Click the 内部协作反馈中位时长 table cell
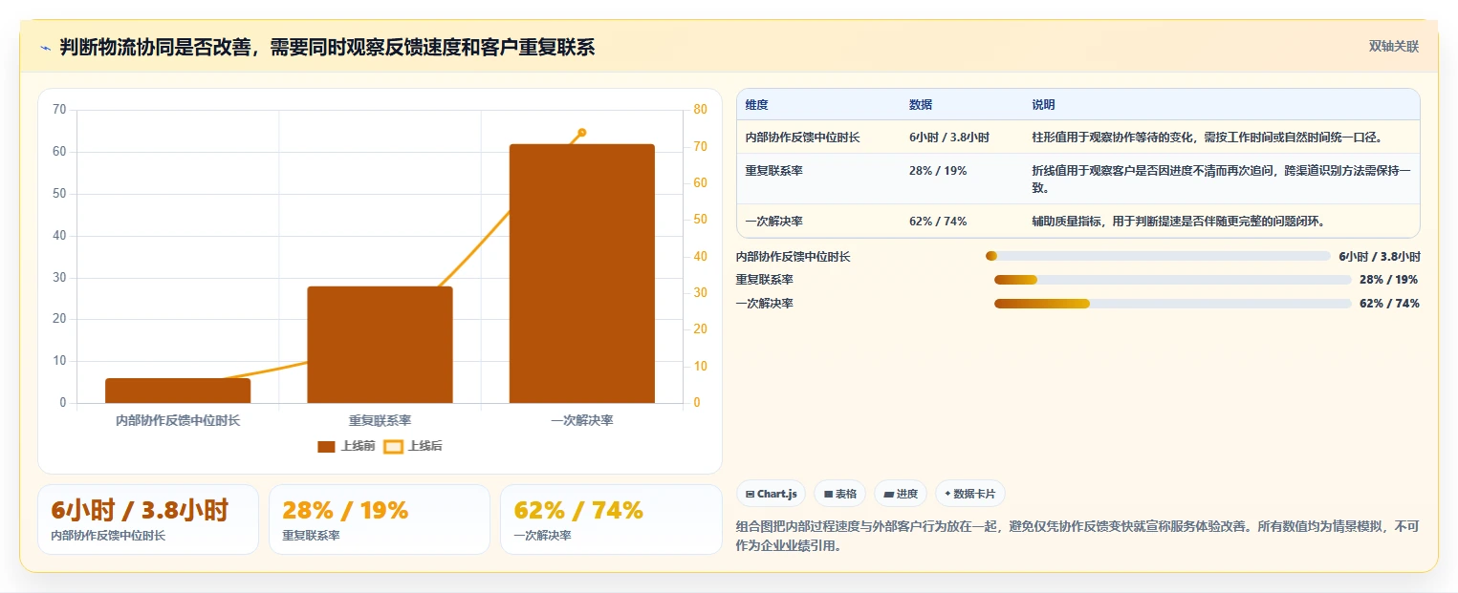 point(803,138)
